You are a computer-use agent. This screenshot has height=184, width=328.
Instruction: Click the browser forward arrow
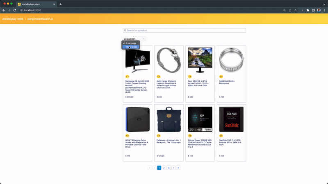tap(9, 10)
